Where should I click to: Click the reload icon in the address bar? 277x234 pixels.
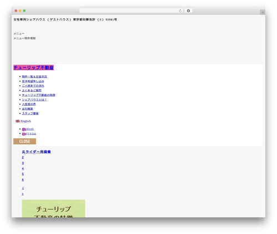point(180,11)
